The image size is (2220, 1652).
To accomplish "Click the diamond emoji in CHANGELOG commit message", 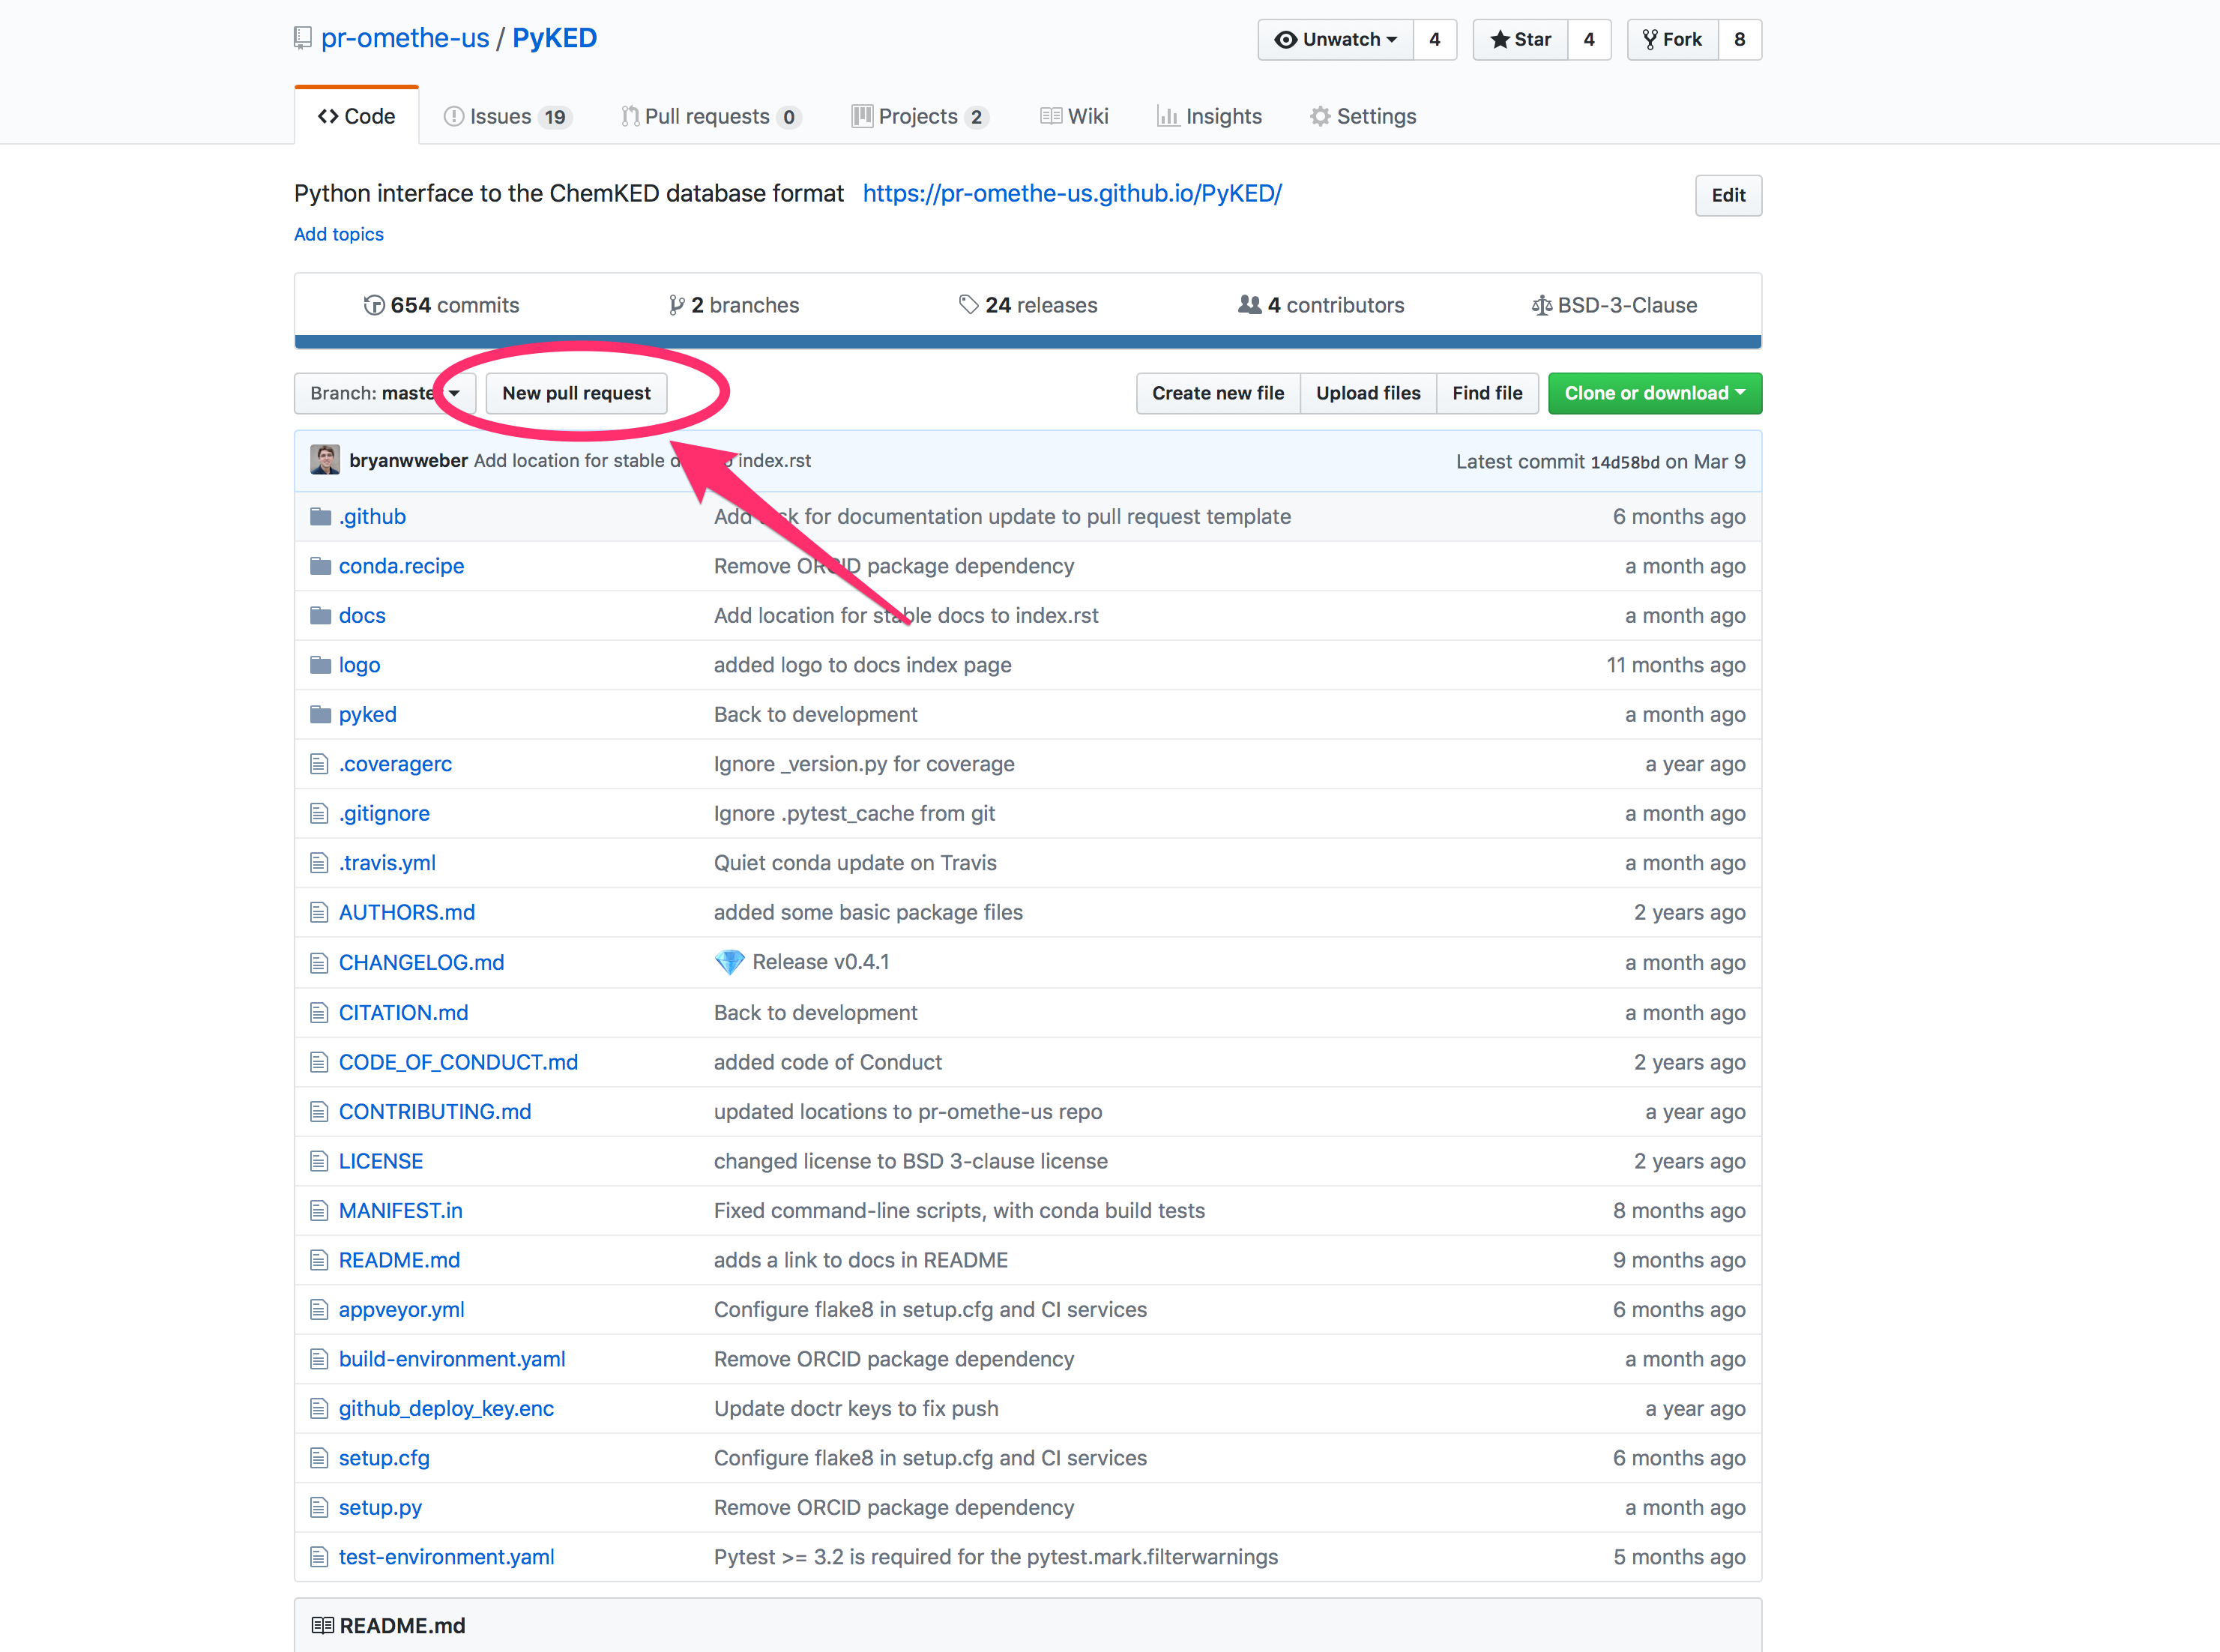I will click(x=730, y=962).
